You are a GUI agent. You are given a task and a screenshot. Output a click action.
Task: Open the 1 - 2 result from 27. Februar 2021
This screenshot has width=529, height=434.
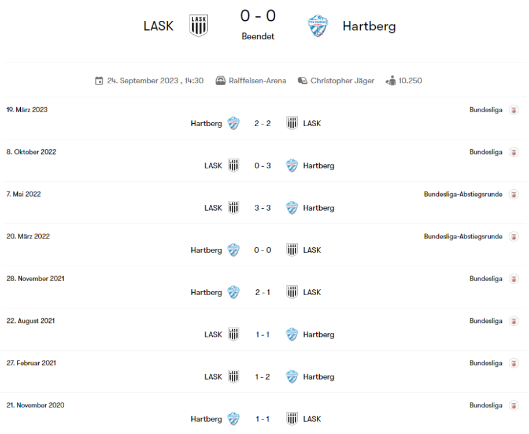pyautogui.click(x=262, y=377)
